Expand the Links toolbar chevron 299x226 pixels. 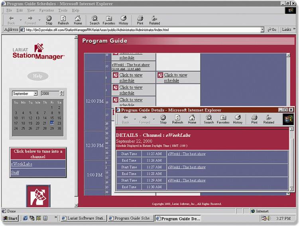(294, 29)
